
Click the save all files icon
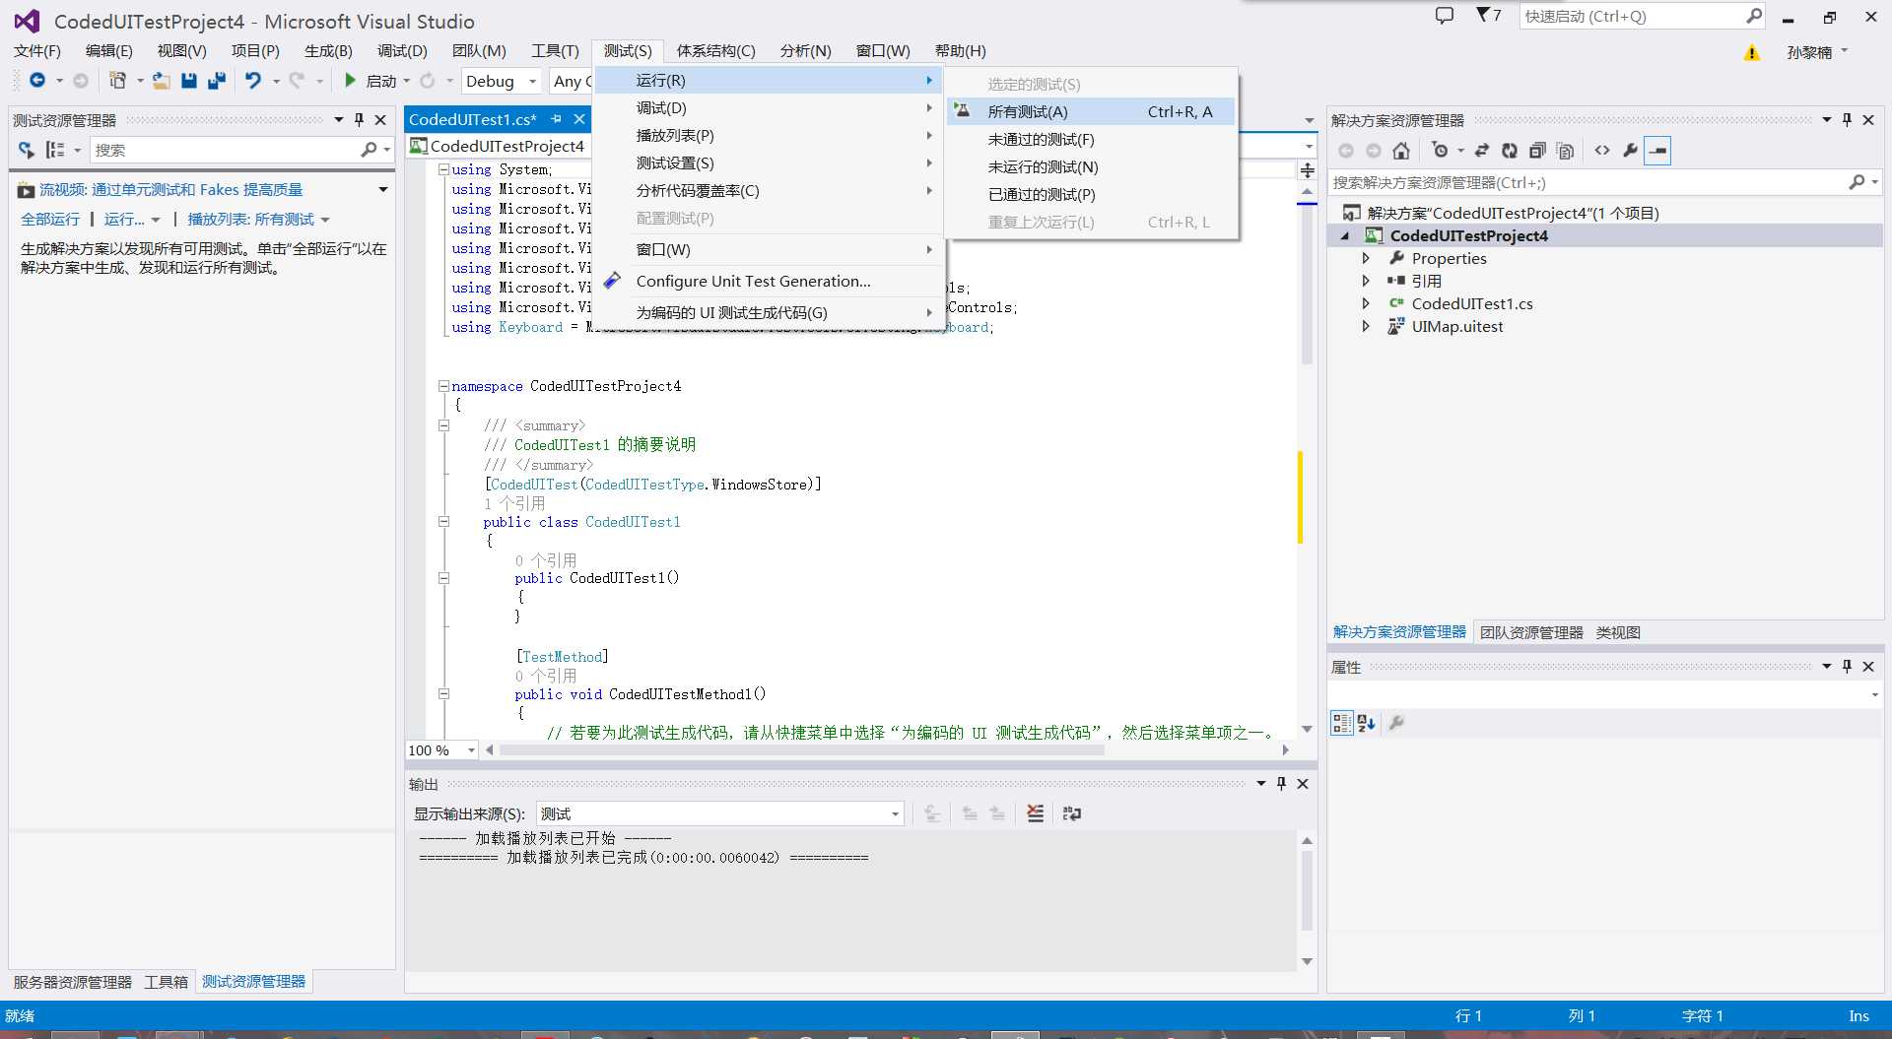coord(217,81)
